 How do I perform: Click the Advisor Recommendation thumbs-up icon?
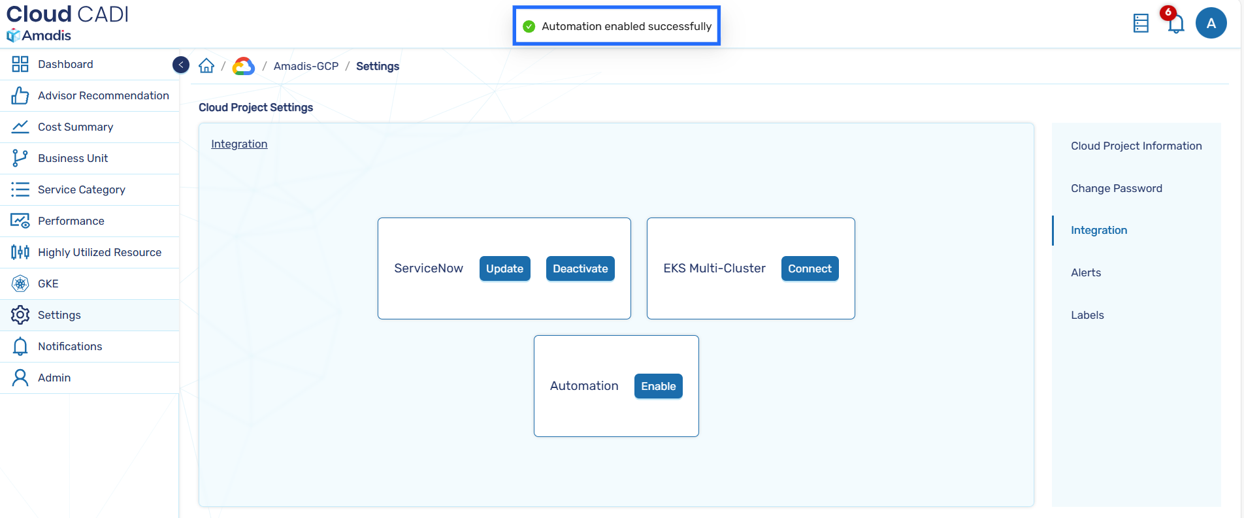[20, 95]
